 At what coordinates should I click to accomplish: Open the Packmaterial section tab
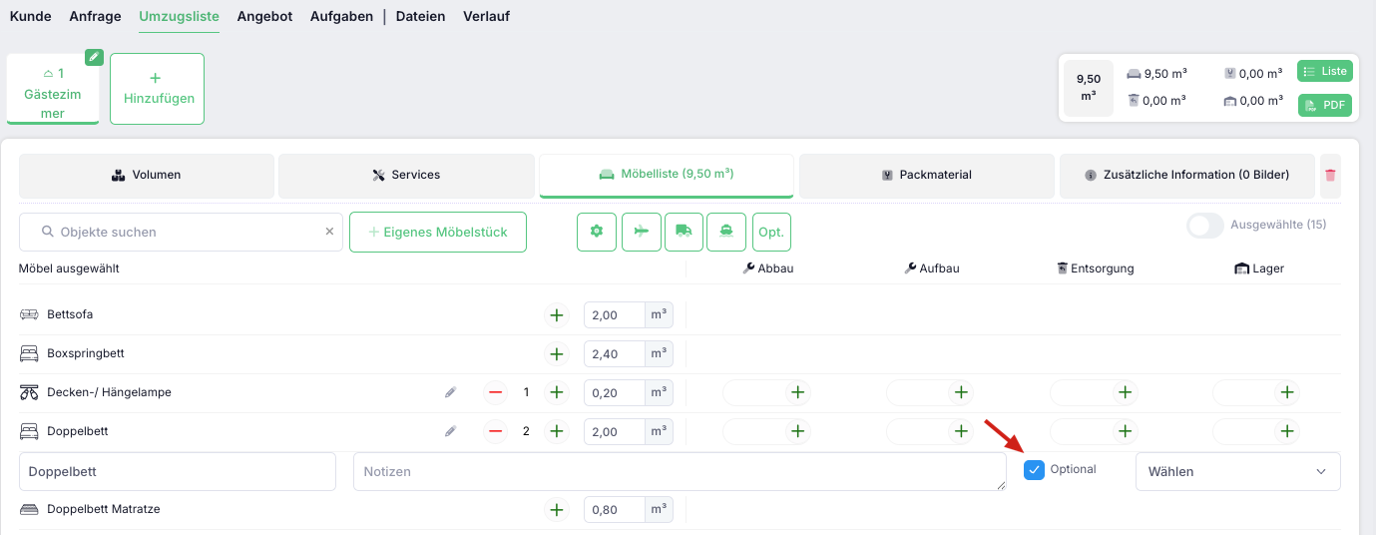click(x=927, y=175)
